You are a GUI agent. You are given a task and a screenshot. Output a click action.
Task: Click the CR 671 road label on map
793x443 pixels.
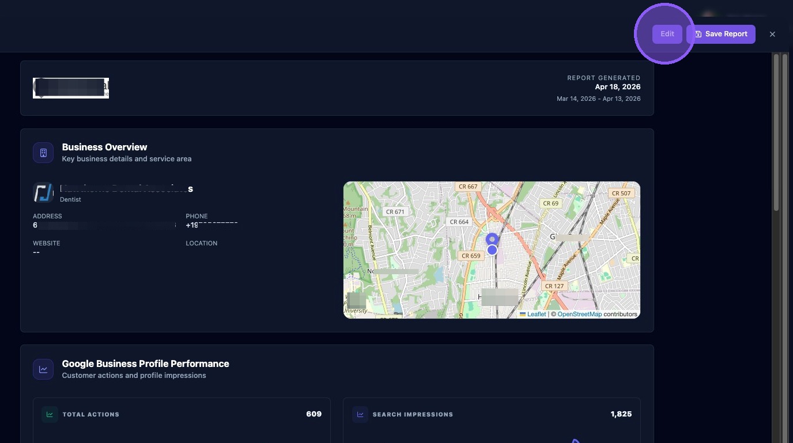395,211
